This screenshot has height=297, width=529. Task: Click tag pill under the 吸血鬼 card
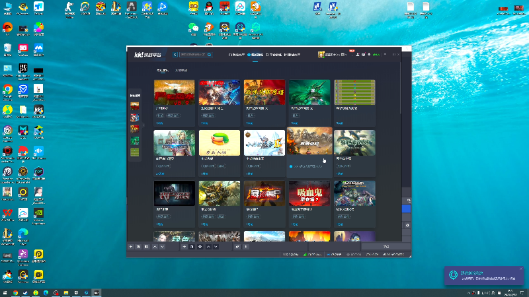coord(298,216)
